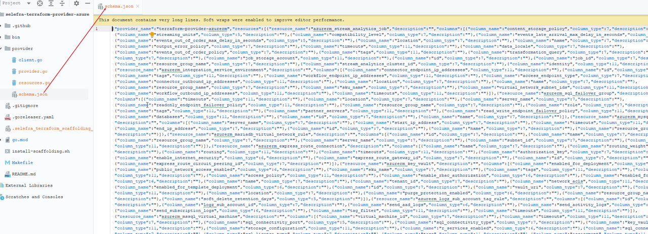The image size is (648, 234).
Task: Click the Collapse All icon in Project toolbar
Action: pos(62,3)
